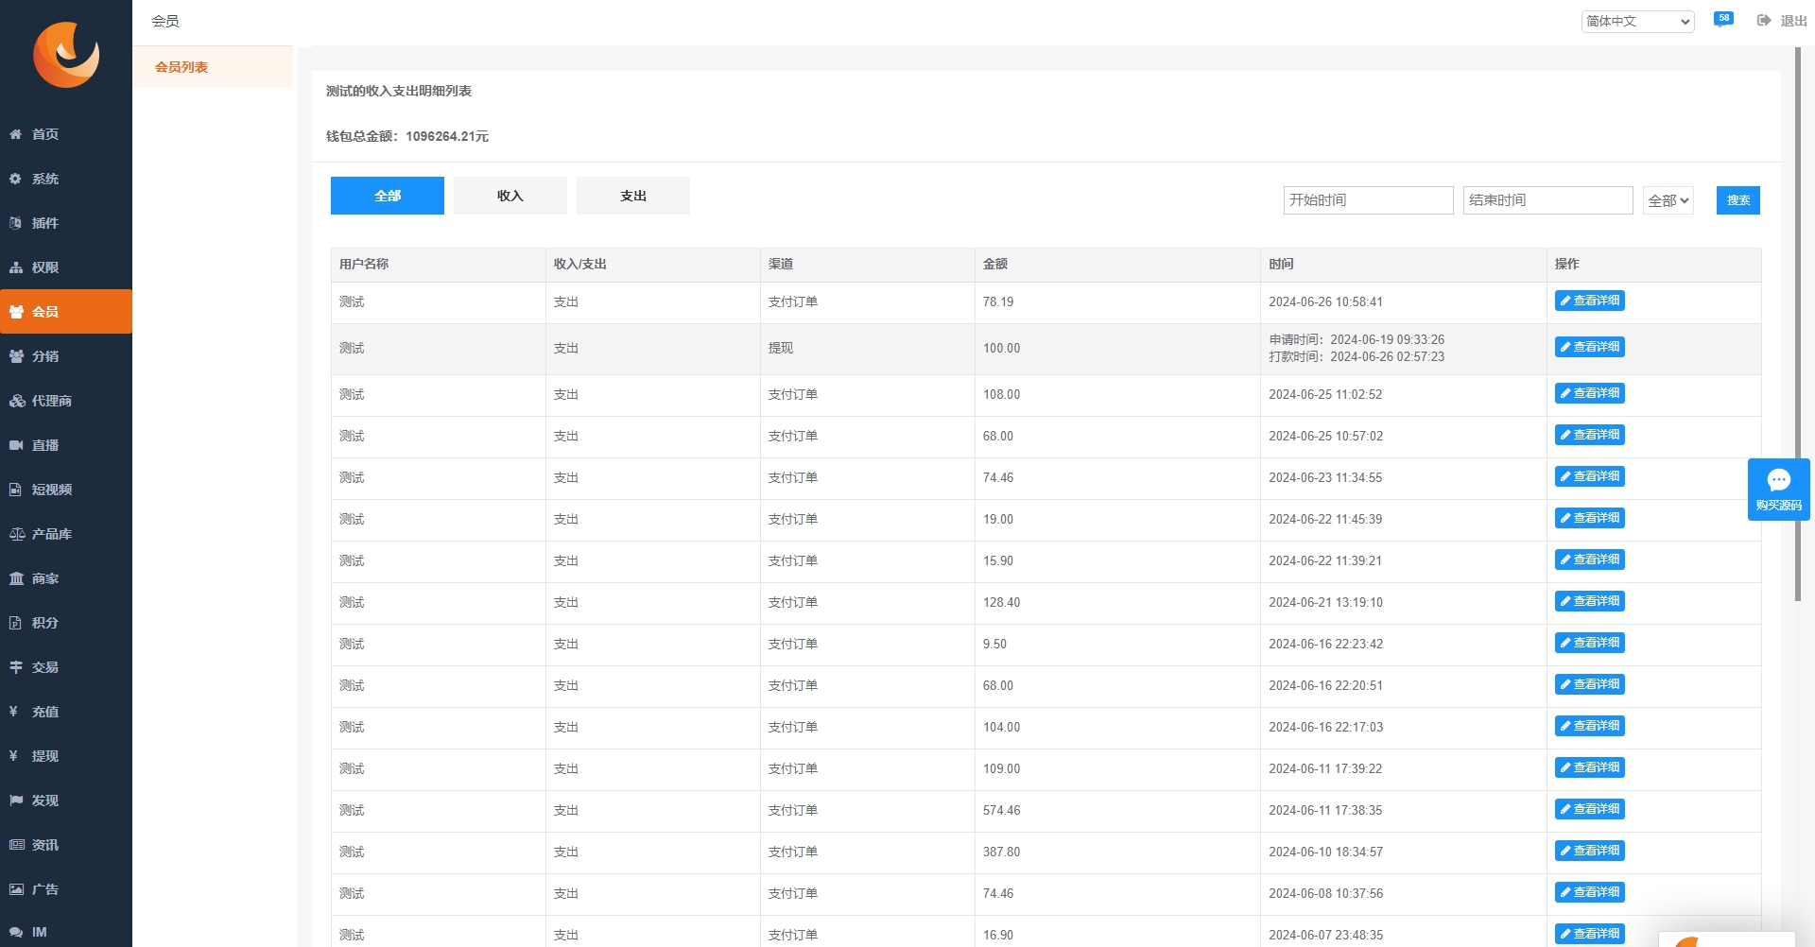Click the 搜索 search button
This screenshot has width=1815, height=947.
[x=1737, y=200]
